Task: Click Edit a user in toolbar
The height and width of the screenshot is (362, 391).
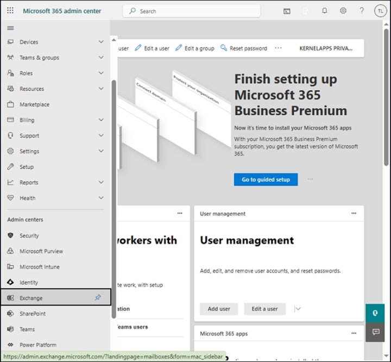Action: pyautogui.click(x=152, y=48)
